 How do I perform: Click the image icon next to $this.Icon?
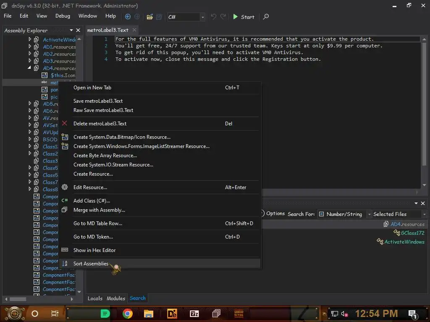click(x=45, y=75)
